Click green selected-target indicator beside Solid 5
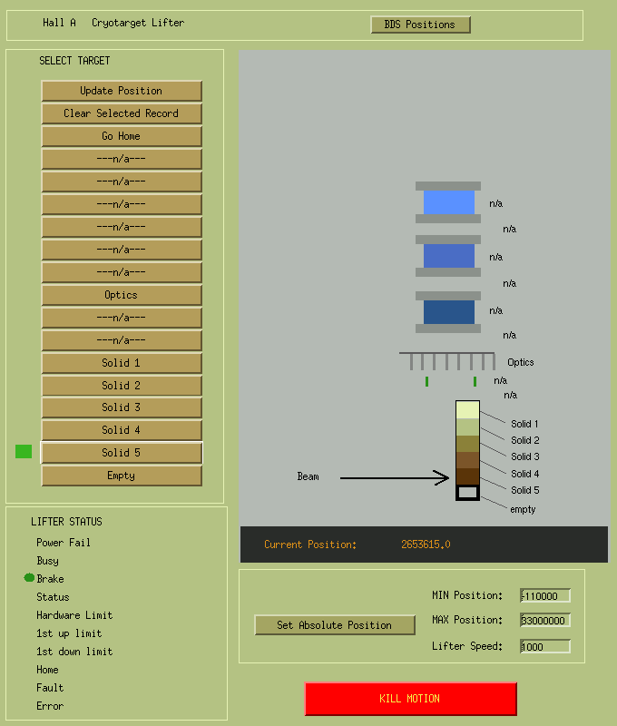 pos(24,451)
